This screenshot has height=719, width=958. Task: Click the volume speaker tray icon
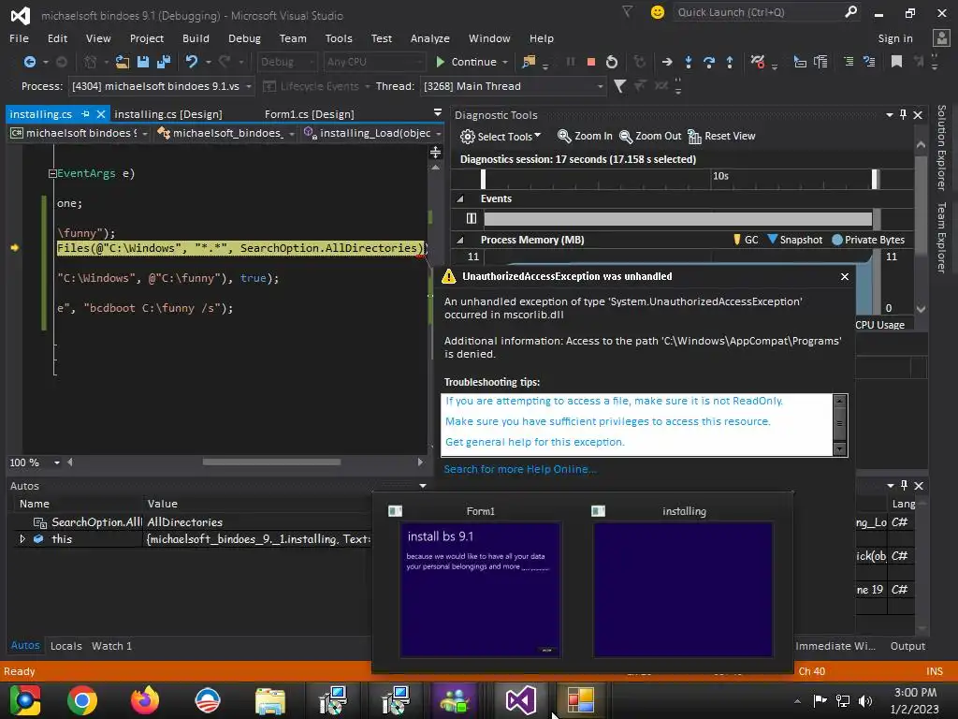pos(865,700)
